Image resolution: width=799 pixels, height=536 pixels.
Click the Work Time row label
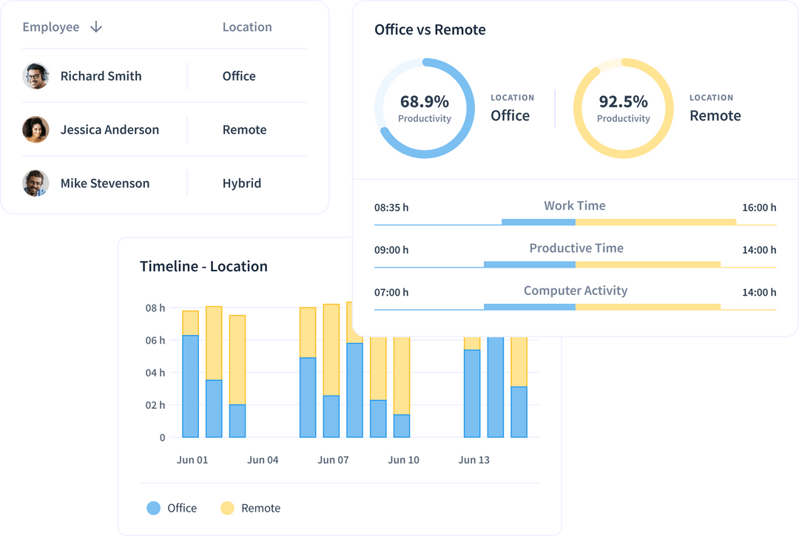[575, 206]
